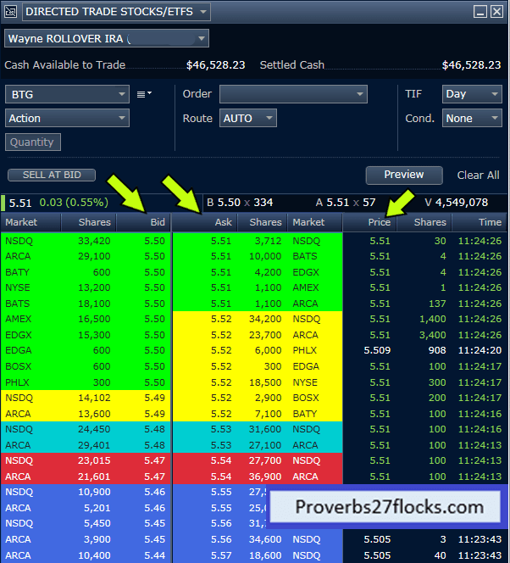Open the TIF Day dropdown
The image size is (510, 563).
(x=472, y=94)
